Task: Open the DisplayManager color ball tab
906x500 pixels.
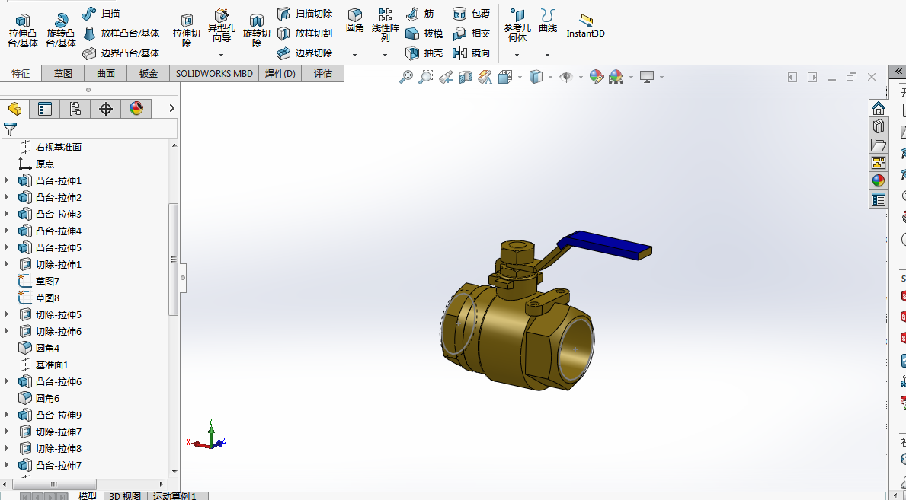Action: click(136, 109)
